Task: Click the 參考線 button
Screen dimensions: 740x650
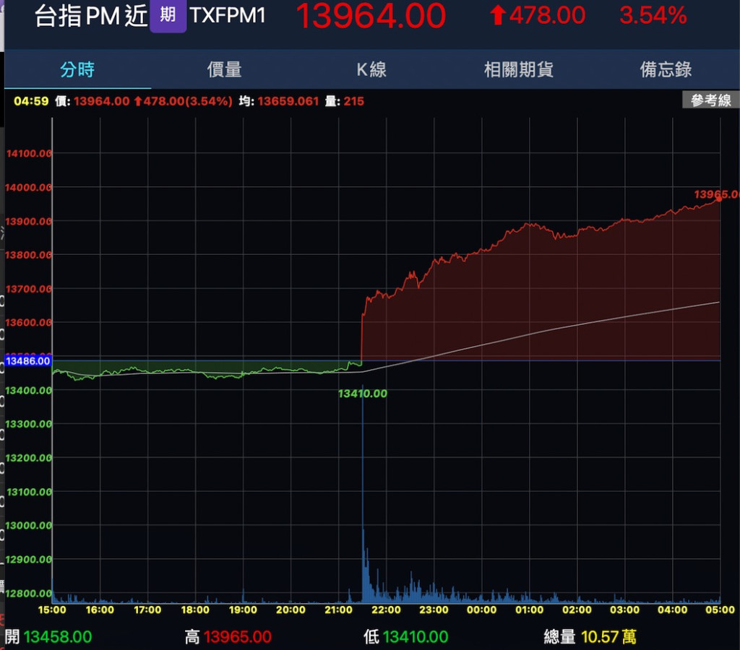Action: point(711,100)
